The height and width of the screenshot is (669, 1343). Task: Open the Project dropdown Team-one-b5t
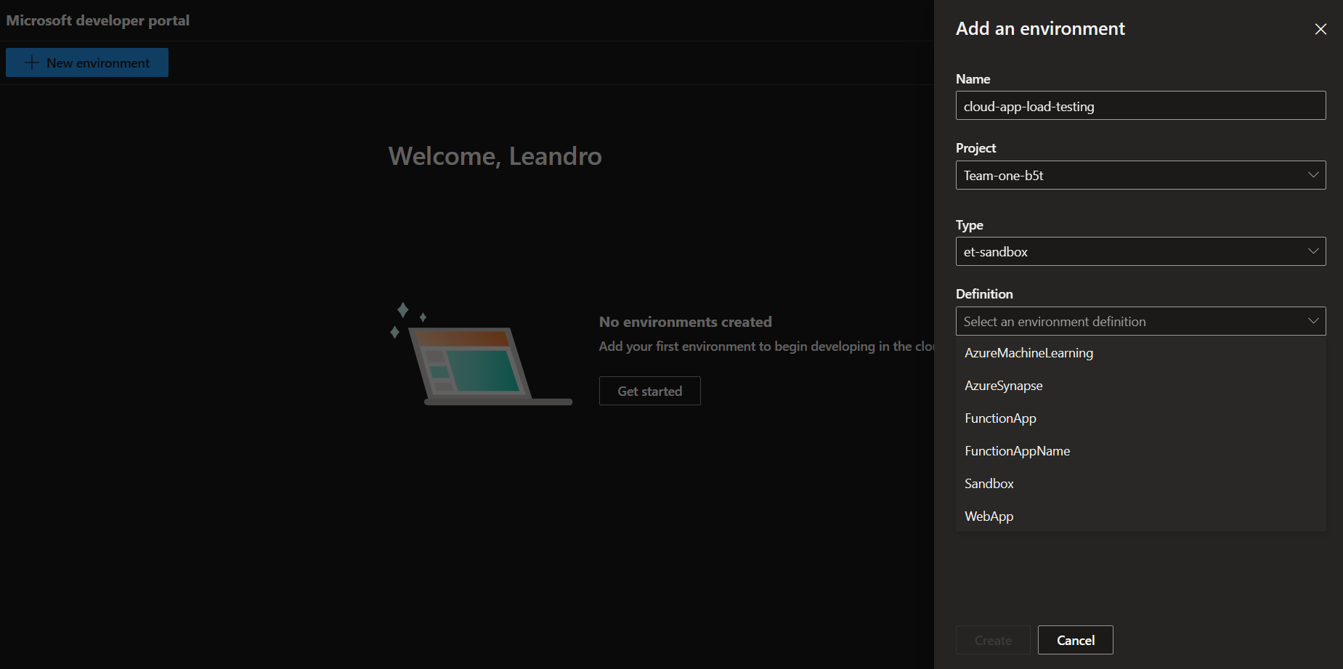pyautogui.click(x=1140, y=175)
